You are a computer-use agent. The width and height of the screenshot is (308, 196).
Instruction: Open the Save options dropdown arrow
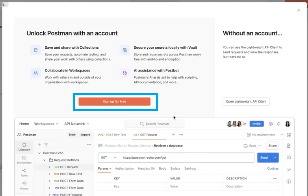point(260,146)
